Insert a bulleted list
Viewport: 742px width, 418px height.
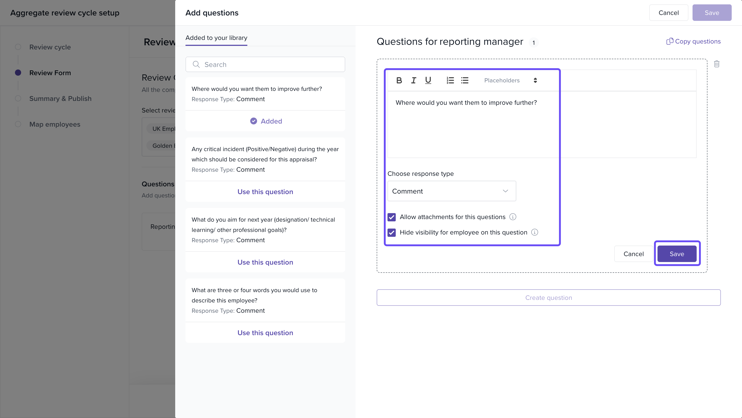point(465,80)
